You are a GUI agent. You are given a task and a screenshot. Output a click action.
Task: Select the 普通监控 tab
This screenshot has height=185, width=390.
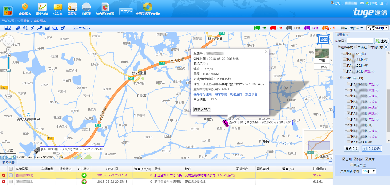(x=342, y=35)
